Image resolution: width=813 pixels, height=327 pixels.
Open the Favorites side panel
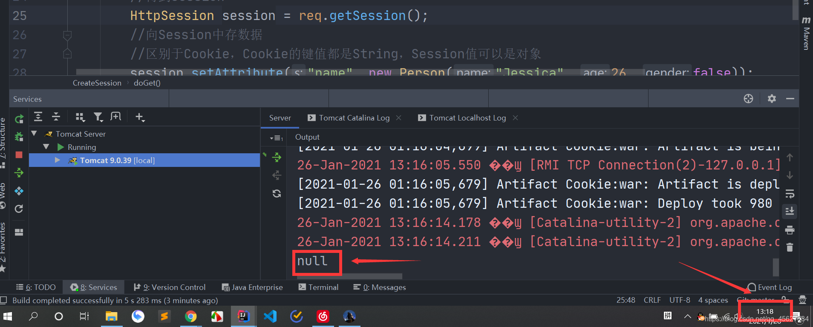click(3, 247)
